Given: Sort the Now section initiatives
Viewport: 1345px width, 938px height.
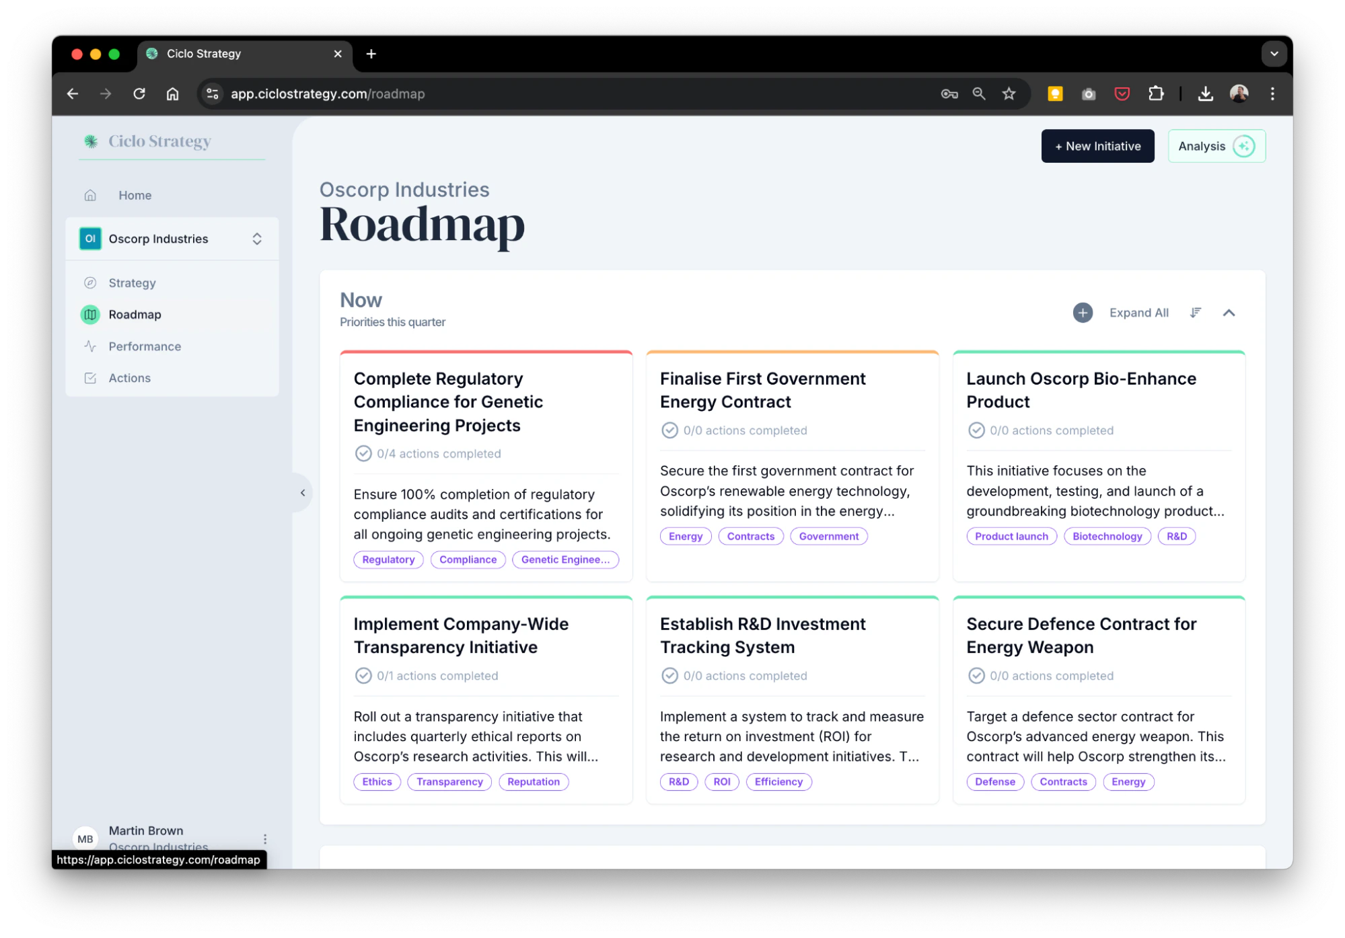Looking at the screenshot, I should tap(1195, 313).
